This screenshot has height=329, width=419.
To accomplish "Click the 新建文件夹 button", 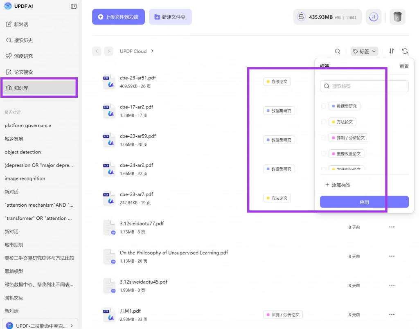I will (170, 17).
